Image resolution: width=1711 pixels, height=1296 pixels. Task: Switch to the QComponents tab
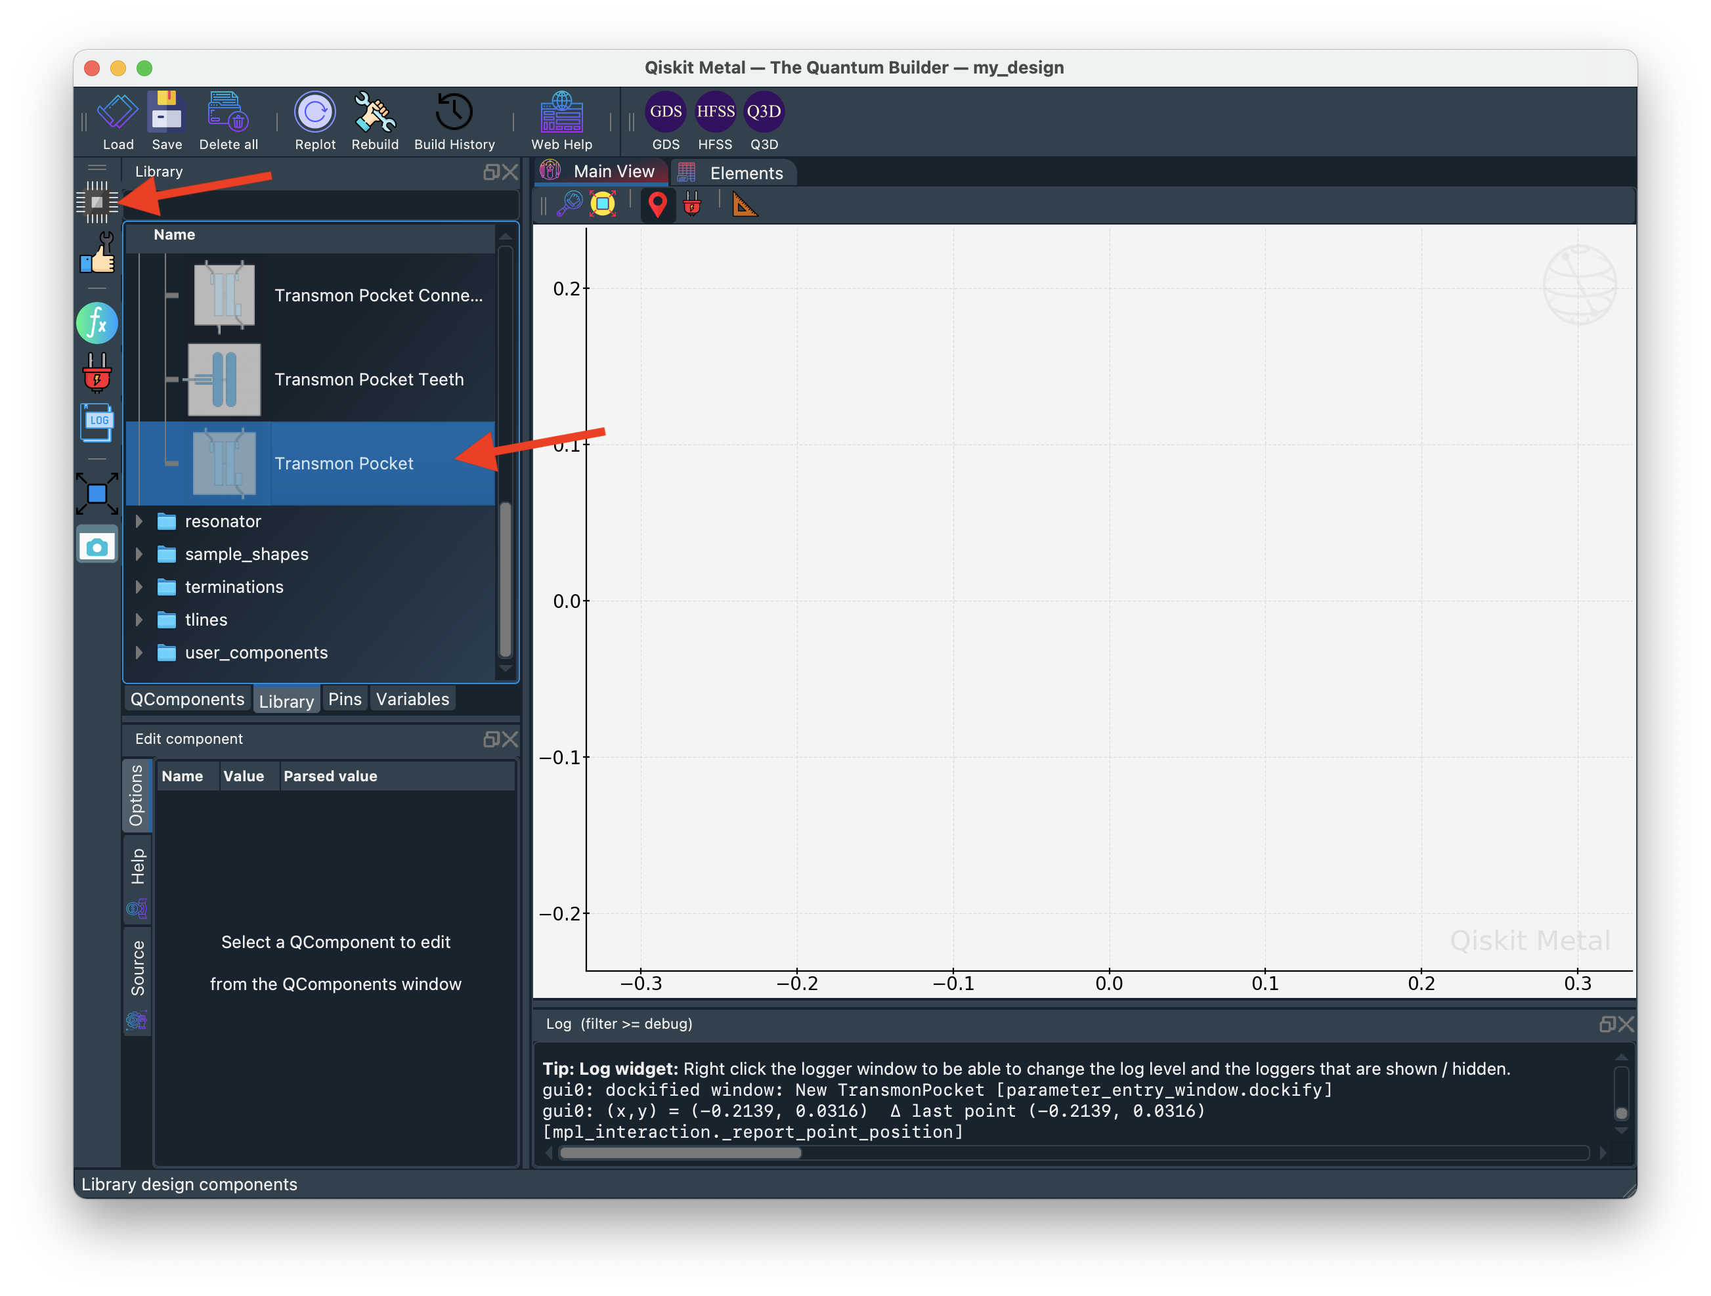tap(187, 699)
